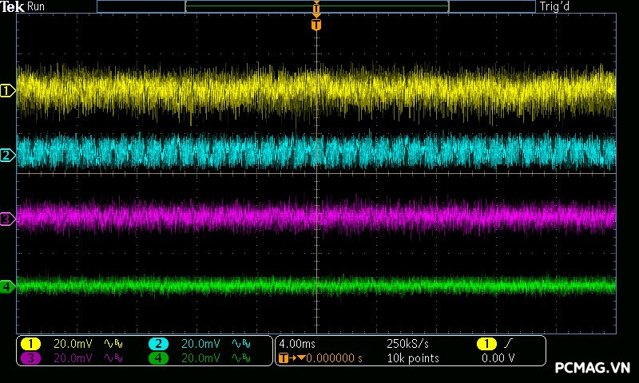639x383 pixels.
Task: Click the Trig'd trigger status label
Action: [554, 7]
